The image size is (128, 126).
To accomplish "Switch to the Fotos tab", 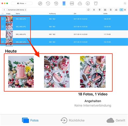I will coord(30,120).
